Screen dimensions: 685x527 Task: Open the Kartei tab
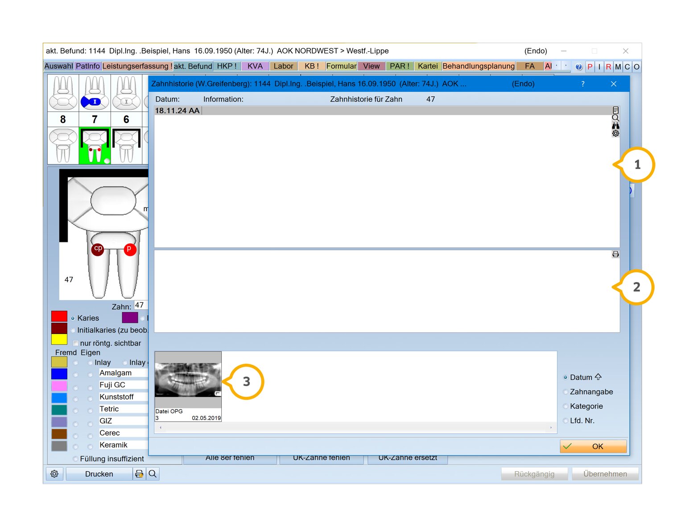point(428,66)
